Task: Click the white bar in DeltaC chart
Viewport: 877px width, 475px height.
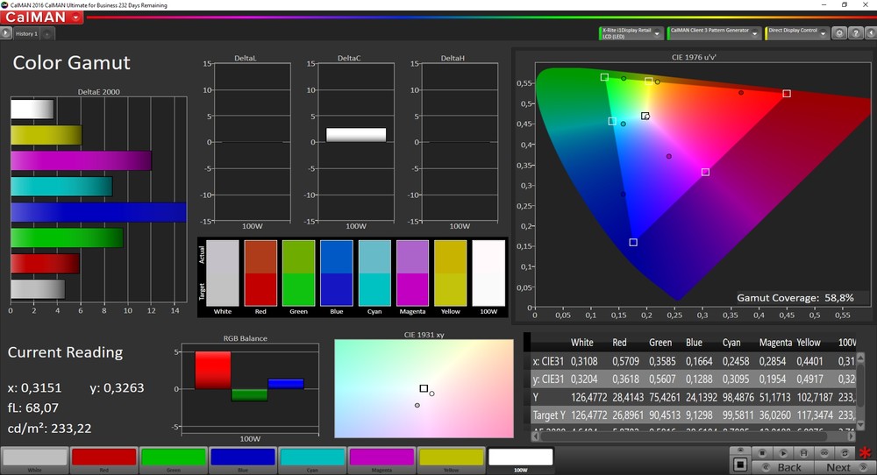Action: [356, 135]
